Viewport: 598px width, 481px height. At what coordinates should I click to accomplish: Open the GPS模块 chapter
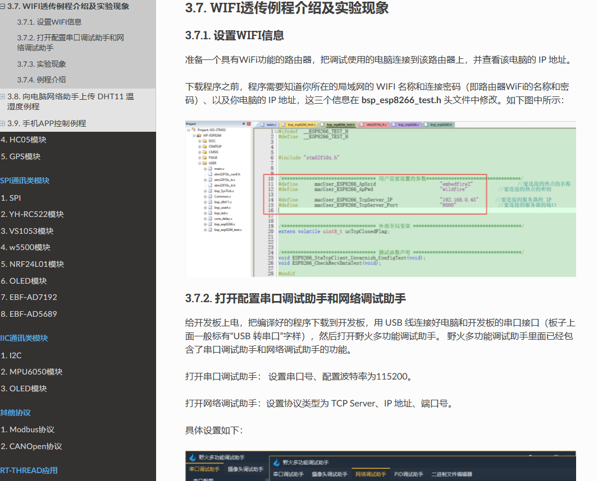pyautogui.click(x=21, y=156)
